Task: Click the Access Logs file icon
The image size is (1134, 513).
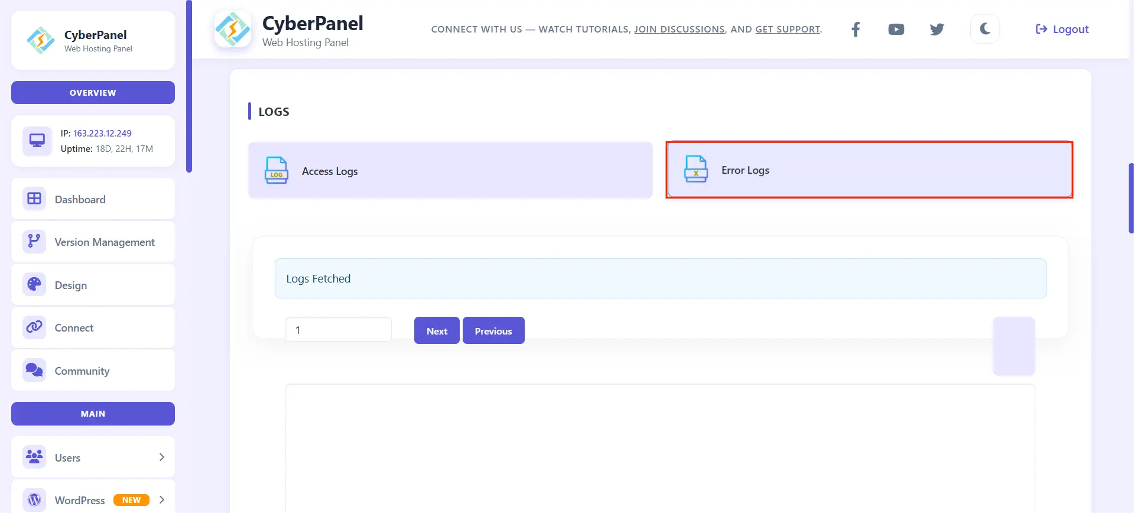Action: (276, 170)
